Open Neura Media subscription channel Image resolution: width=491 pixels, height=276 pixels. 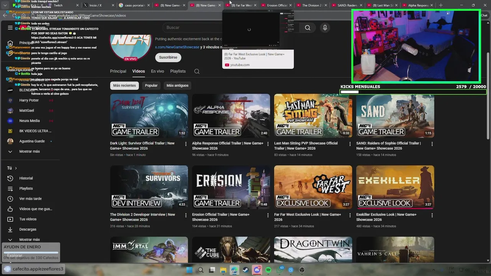(30, 121)
